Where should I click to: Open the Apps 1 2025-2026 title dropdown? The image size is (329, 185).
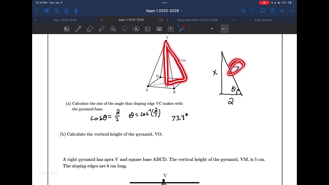point(164,11)
